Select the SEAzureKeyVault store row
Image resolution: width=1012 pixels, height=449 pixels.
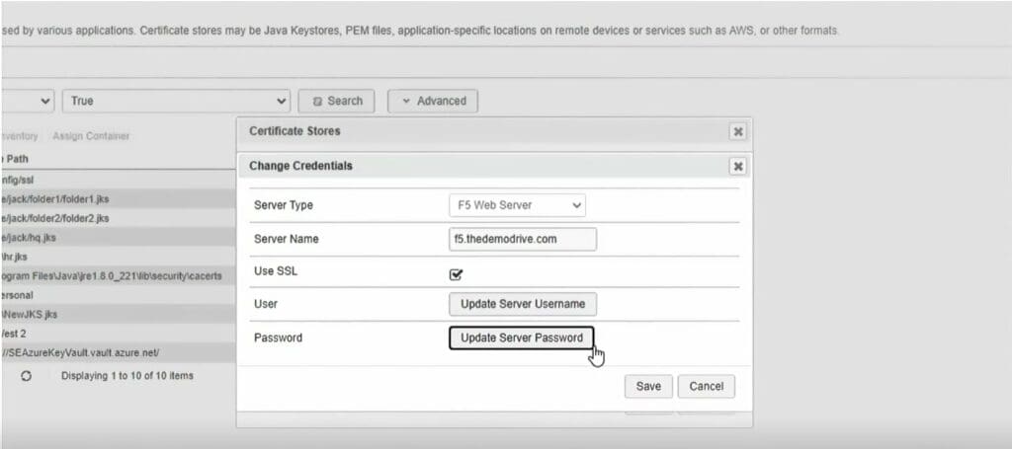click(x=81, y=352)
